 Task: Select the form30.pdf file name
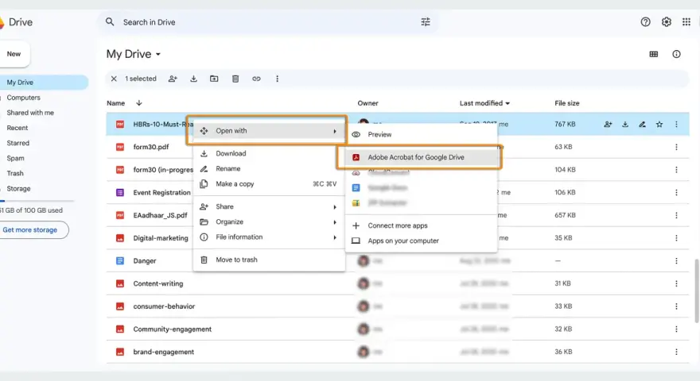tap(151, 147)
